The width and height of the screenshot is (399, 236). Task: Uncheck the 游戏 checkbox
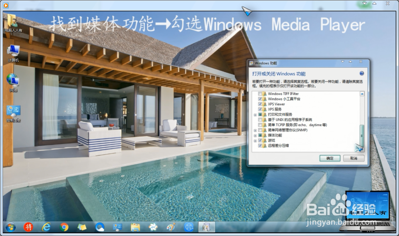[x=260, y=141]
